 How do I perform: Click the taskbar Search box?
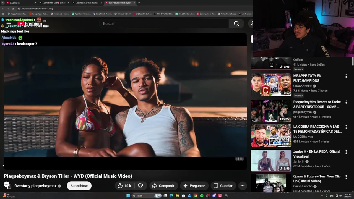[x=147, y=196]
